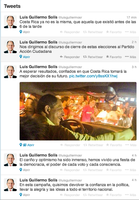Viewport: 139px width, 200px height.
Task: Favorite the 'En esta campaña' tweet
Action: (114, 195)
